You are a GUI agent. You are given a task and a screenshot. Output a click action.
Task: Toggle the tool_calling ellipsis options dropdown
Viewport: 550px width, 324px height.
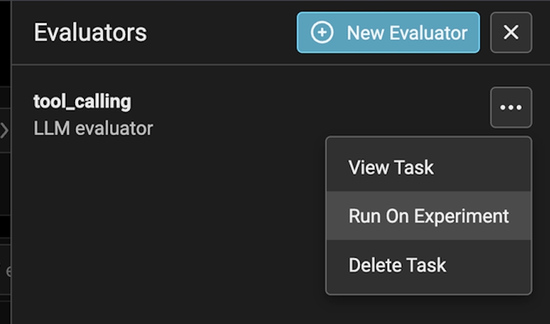510,107
